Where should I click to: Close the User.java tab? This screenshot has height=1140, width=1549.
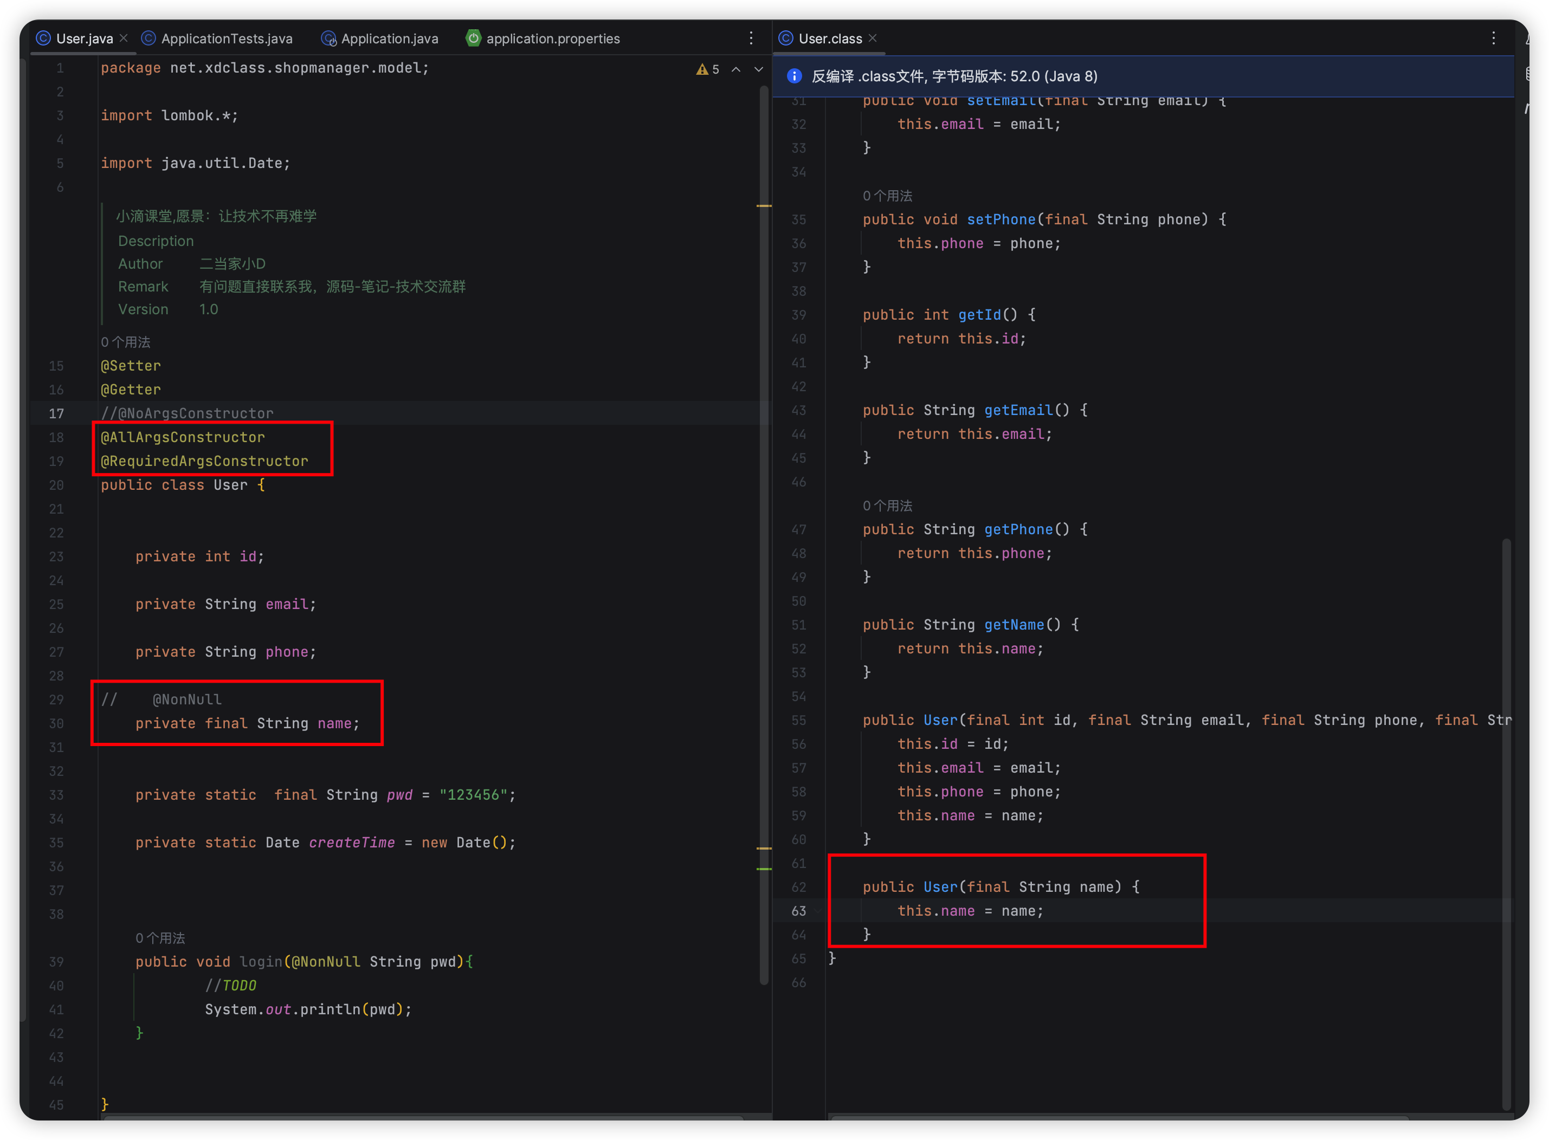[x=124, y=38]
